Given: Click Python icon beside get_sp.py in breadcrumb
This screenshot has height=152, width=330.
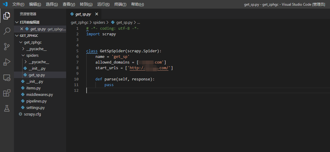Looking at the screenshot, I should (113, 22).
